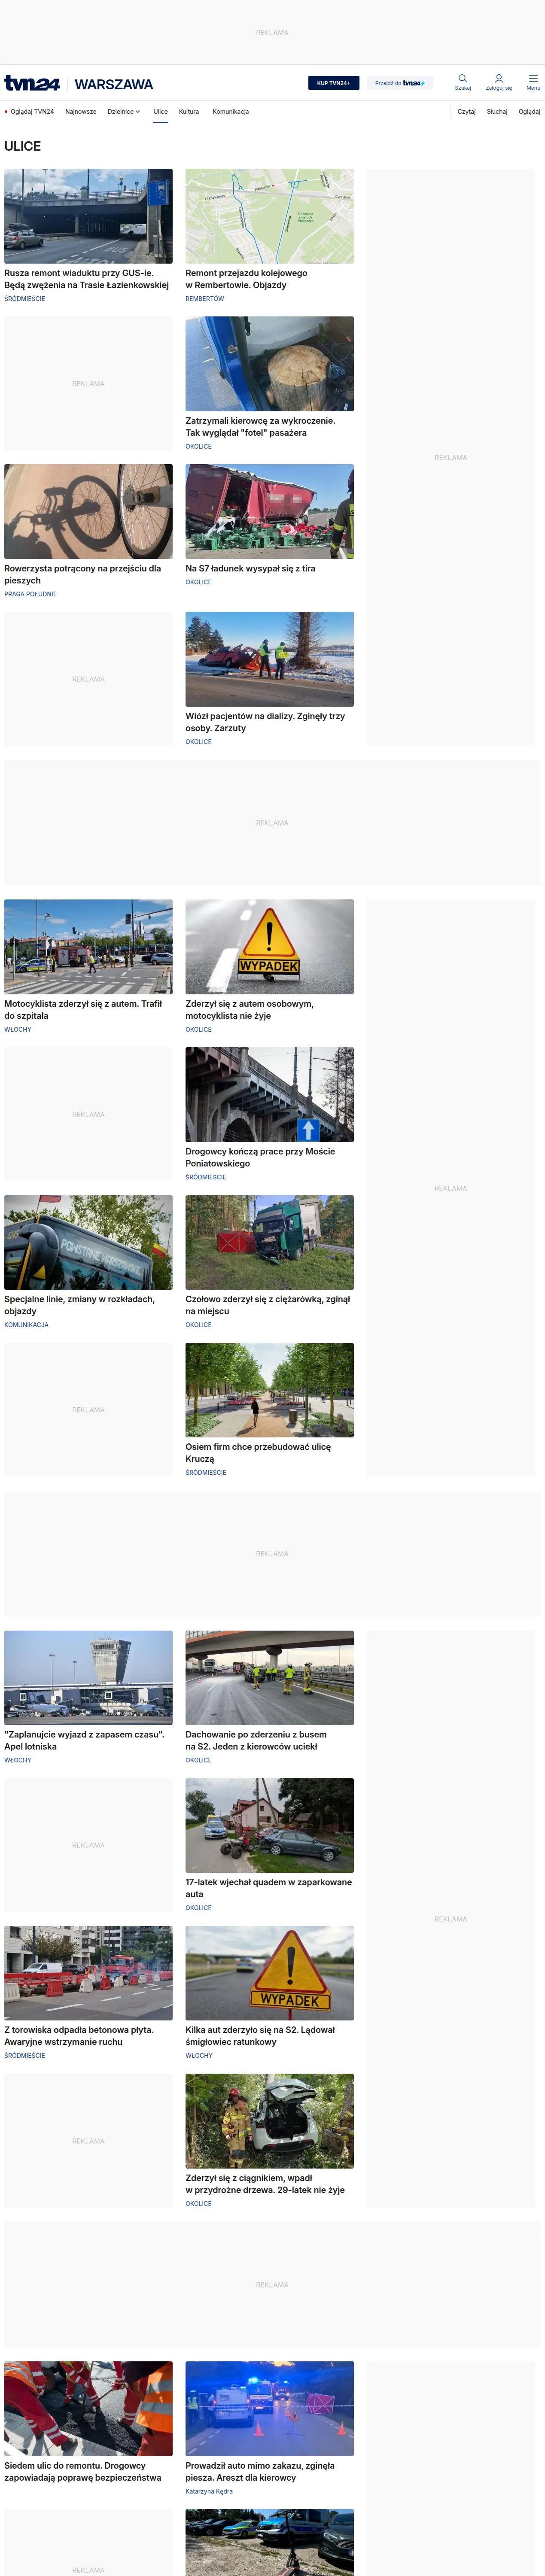
Task: Open Prowadził auto mimo zakazu article
Action: click(260, 2471)
